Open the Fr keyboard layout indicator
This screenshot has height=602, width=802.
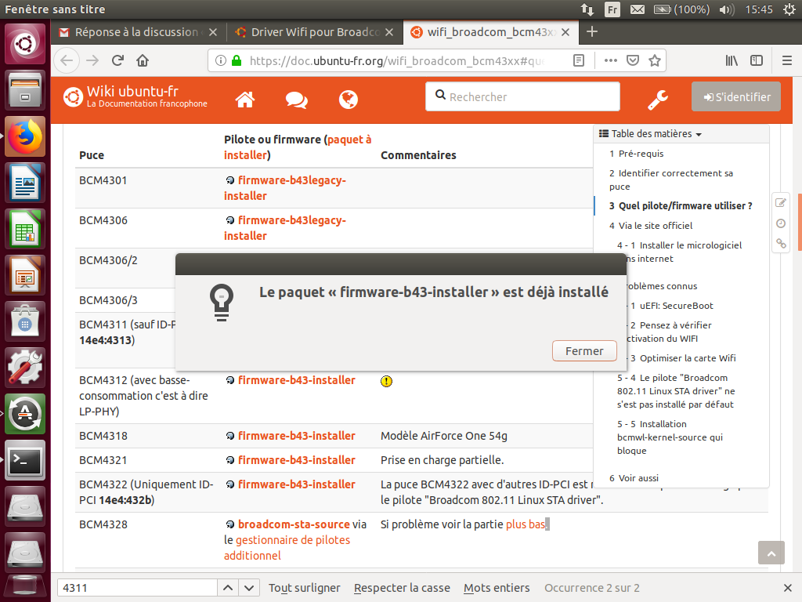(612, 9)
